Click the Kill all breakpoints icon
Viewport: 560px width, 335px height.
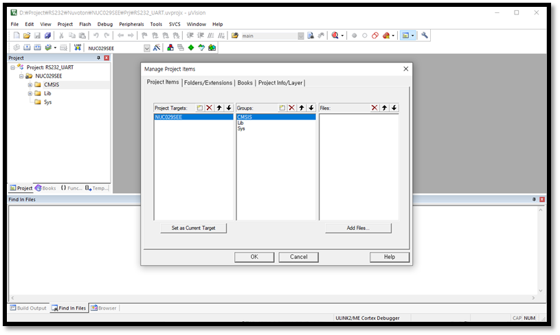(x=386, y=35)
